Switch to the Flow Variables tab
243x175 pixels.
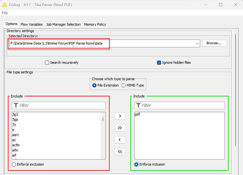pos(32,25)
